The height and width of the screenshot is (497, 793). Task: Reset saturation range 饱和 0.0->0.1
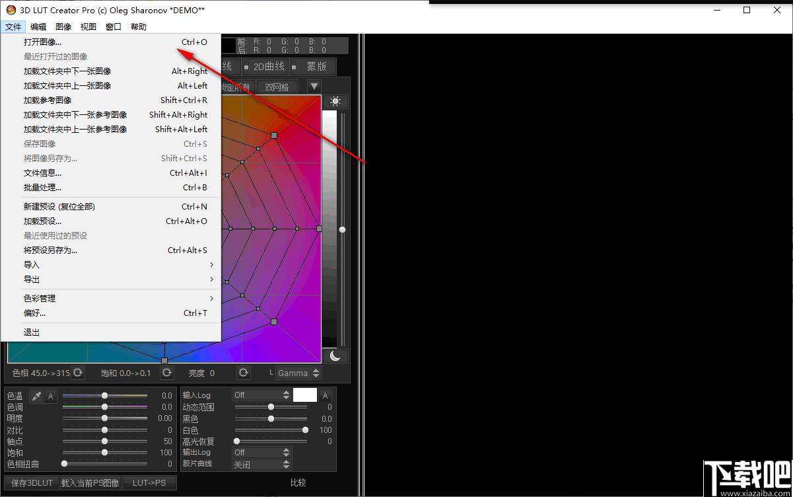pos(168,373)
